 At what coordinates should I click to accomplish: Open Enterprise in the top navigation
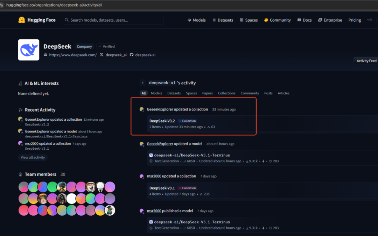point(330,20)
